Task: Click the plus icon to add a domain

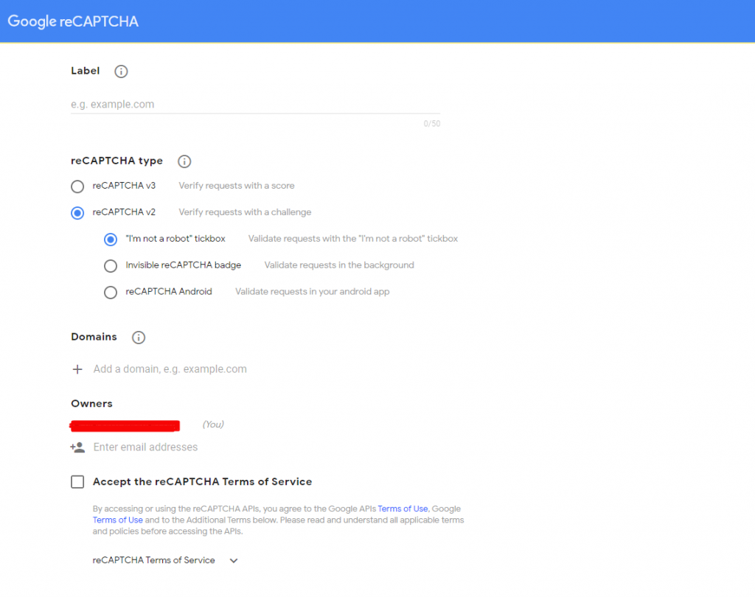Action: [77, 369]
